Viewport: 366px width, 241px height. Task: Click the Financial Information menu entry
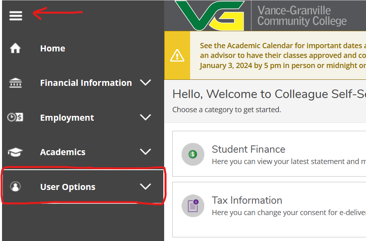click(x=86, y=82)
